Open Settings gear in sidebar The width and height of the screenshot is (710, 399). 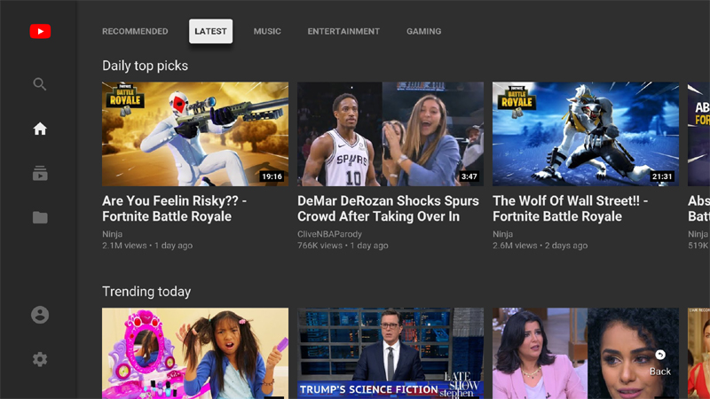click(40, 359)
